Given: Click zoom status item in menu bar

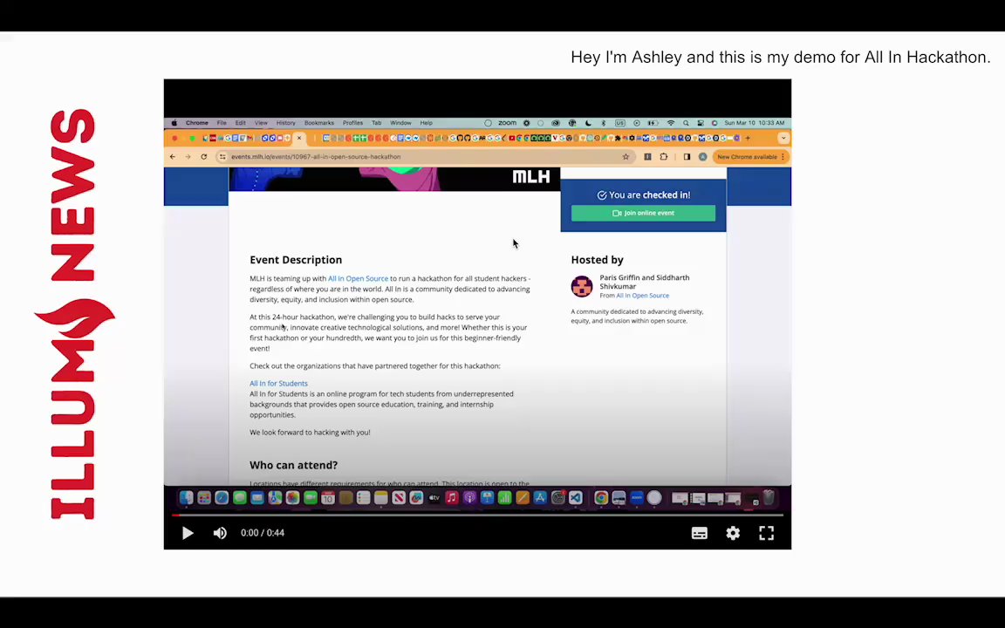Looking at the screenshot, I should click(507, 123).
